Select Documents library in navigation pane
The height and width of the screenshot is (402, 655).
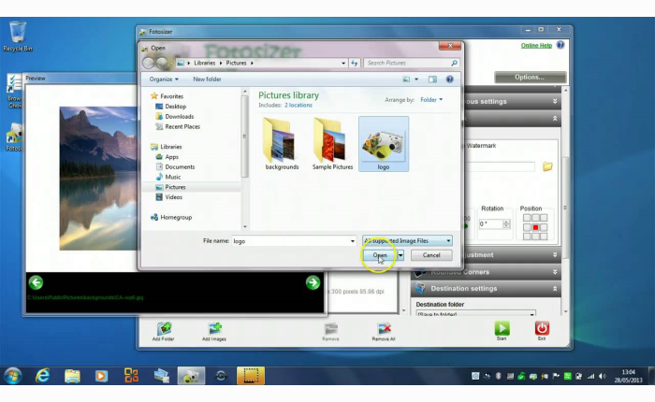(180, 166)
